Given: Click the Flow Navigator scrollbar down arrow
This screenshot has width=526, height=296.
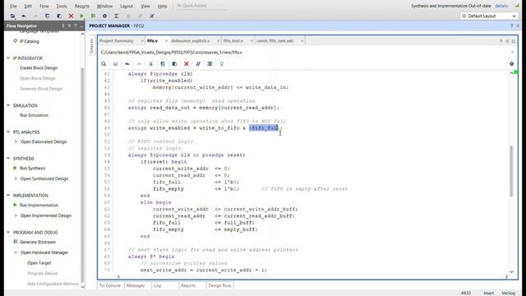Looking at the screenshot, I should [x=82, y=287].
